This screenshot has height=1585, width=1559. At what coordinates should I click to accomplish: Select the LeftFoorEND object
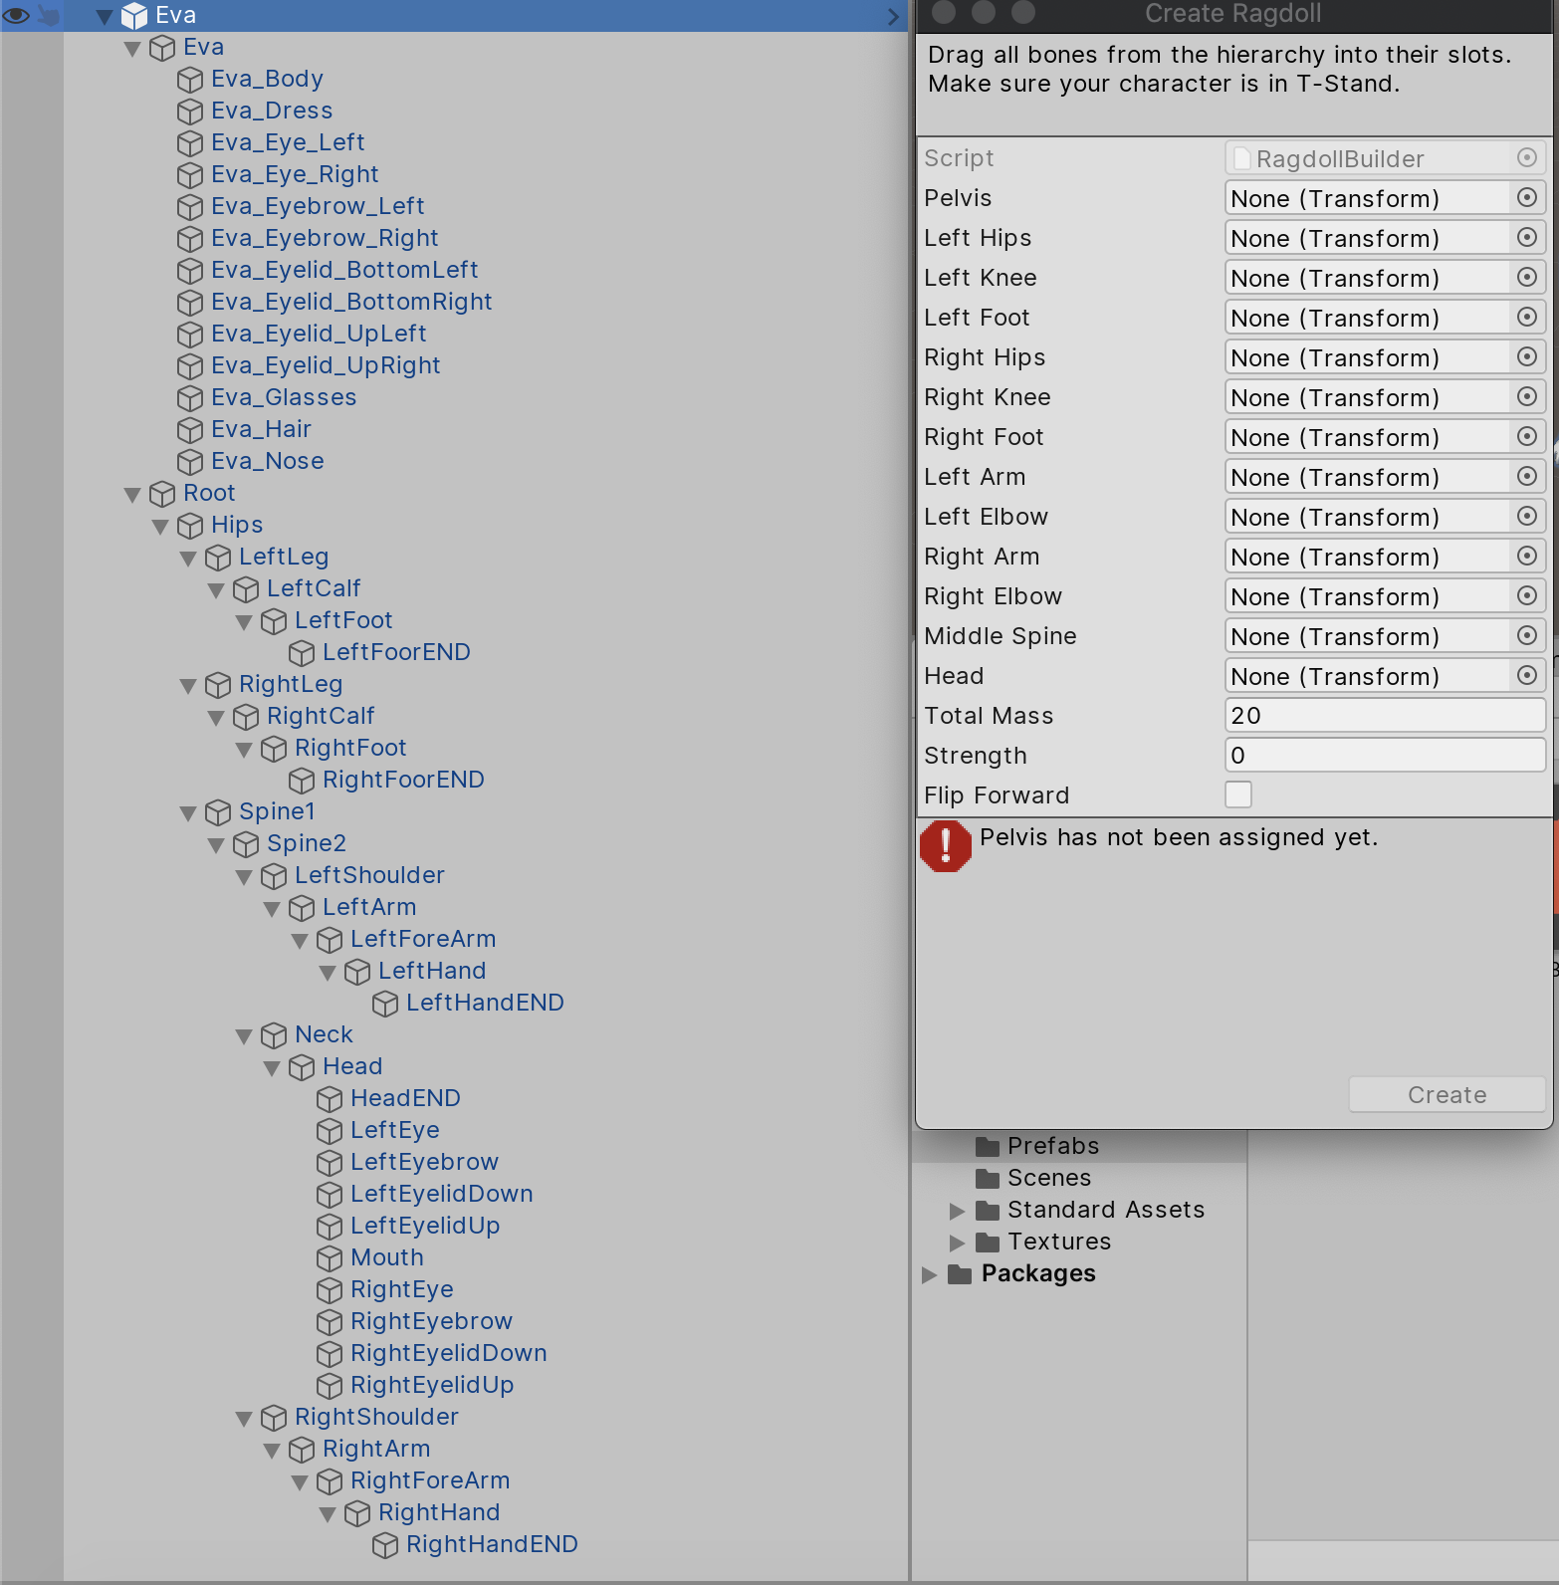pyautogui.click(x=396, y=652)
